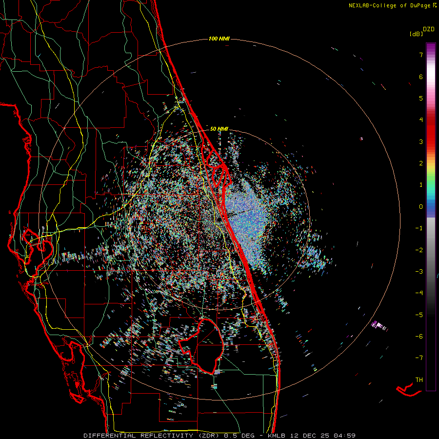The height and width of the screenshot is (439, 439).
Task: Select the "5" label on the scale
Action: [421, 98]
